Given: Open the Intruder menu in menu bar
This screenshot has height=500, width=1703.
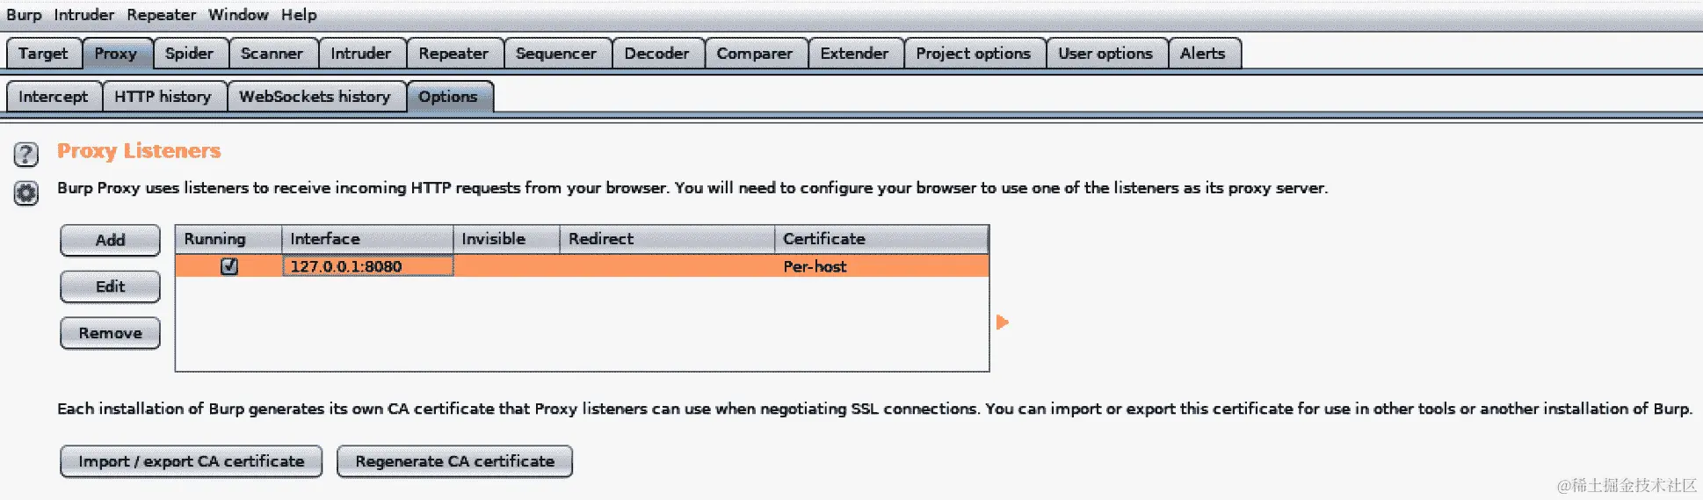Looking at the screenshot, I should pos(83,15).
